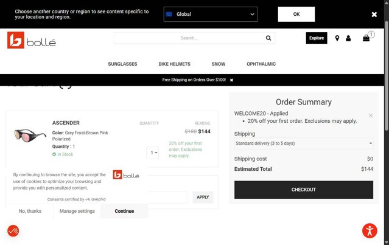The image size is (389, 245).
Task: Open the Global country dropdown
Action: tap(211, 14)
